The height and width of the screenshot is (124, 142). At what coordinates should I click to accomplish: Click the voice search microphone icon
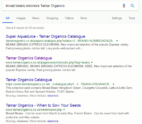(x=124, y=6)
